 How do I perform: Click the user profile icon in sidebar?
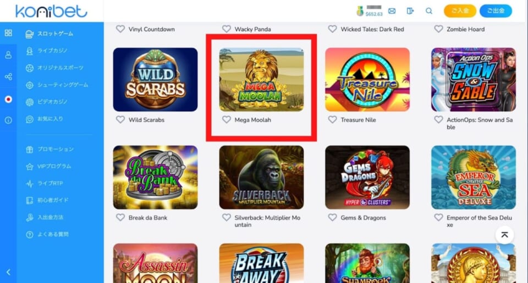pos(8,55)
